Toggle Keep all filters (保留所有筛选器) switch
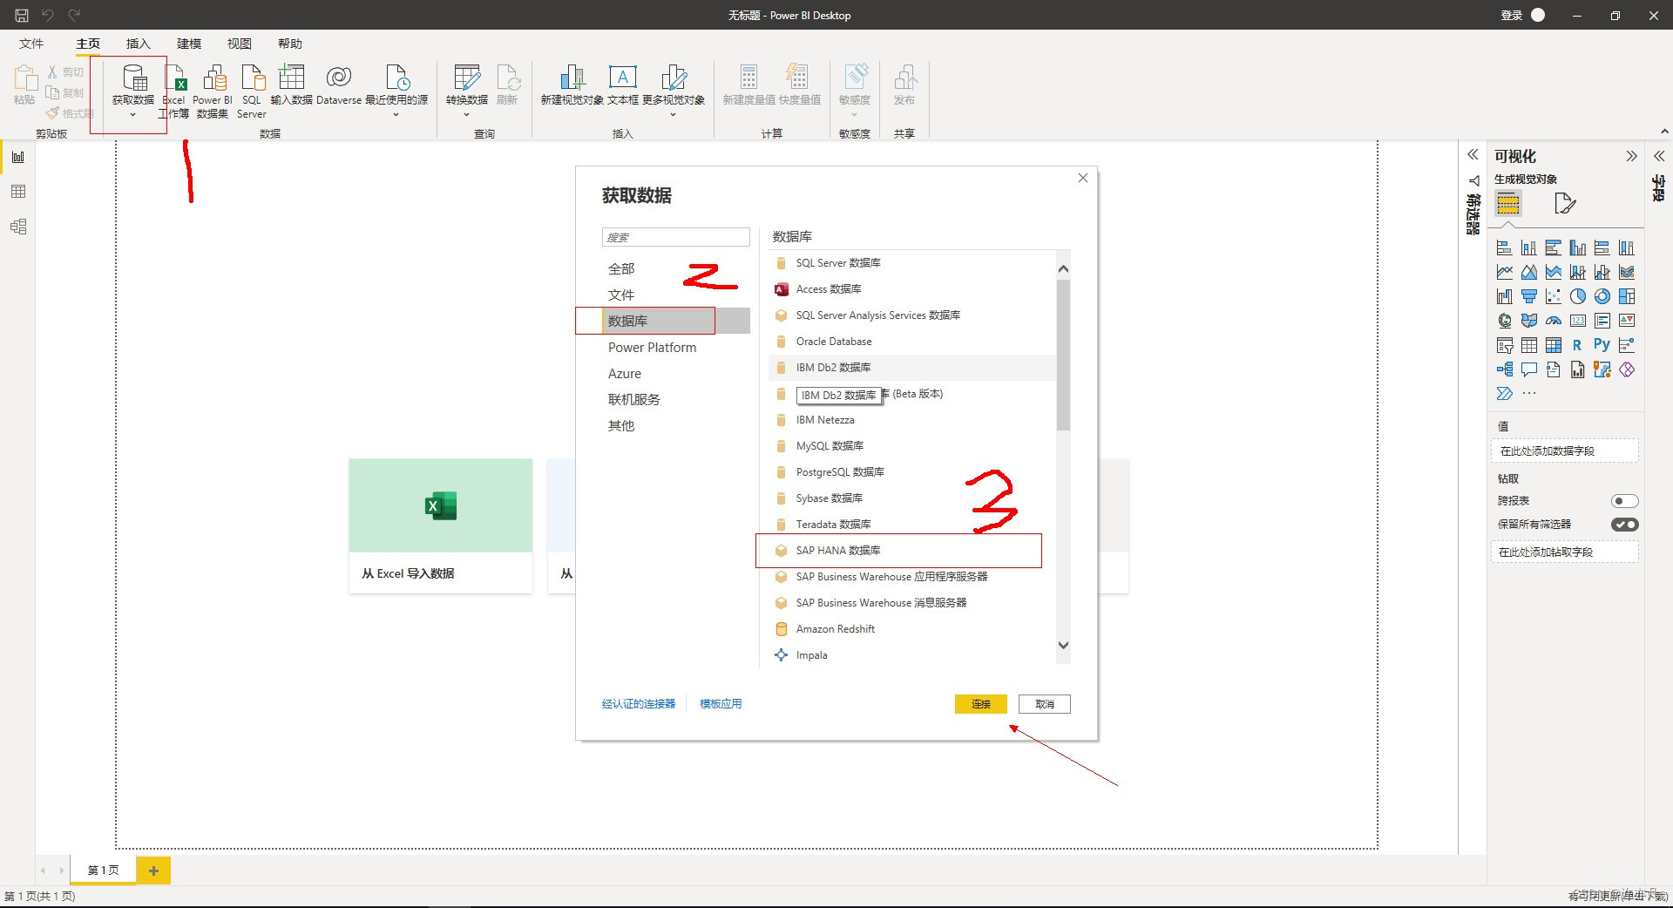This screenshot has height=908, width=1673. click(1624, 525)
